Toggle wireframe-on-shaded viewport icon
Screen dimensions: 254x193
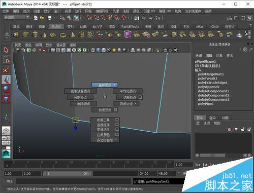click(x=104, y=50)
